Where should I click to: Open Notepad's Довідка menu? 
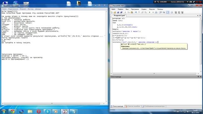[x=38, y=9]
